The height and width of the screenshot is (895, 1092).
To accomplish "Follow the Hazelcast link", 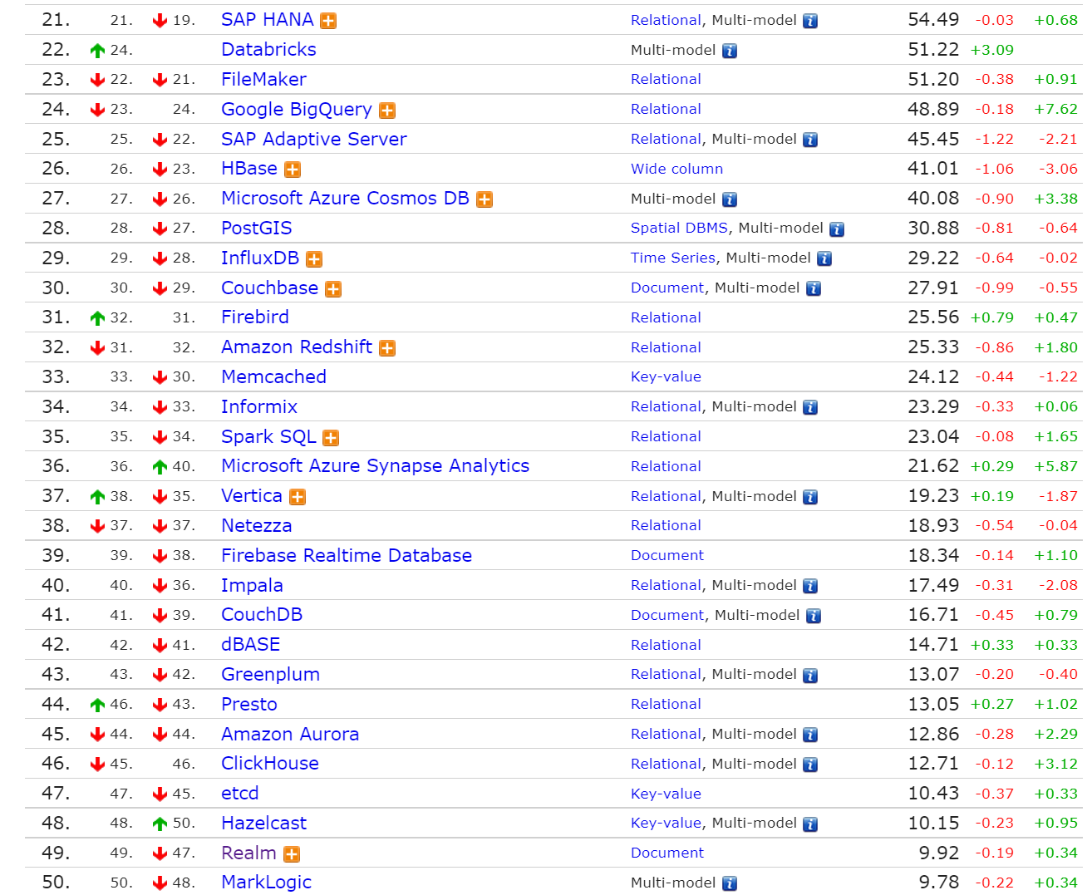I will [x=263, y=824].
